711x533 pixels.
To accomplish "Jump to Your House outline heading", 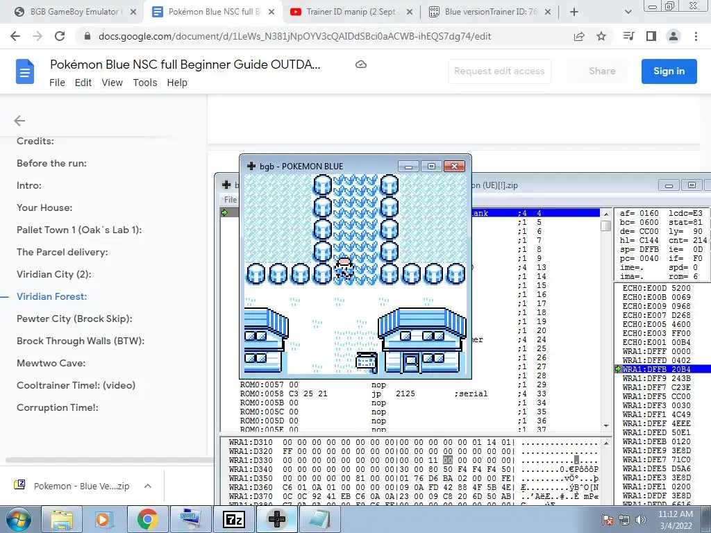I will tap(44, 208).
